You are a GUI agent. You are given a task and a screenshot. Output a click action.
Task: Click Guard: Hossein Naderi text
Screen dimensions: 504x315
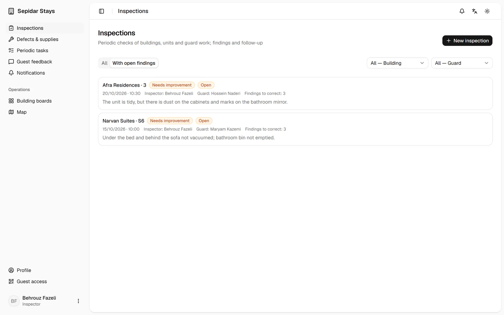[219, 93]
